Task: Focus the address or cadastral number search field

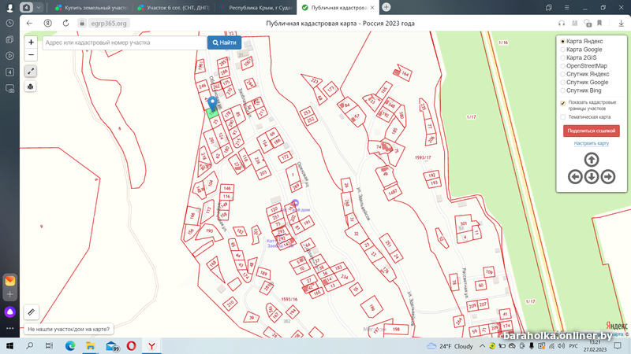Action: click(125, 42)
